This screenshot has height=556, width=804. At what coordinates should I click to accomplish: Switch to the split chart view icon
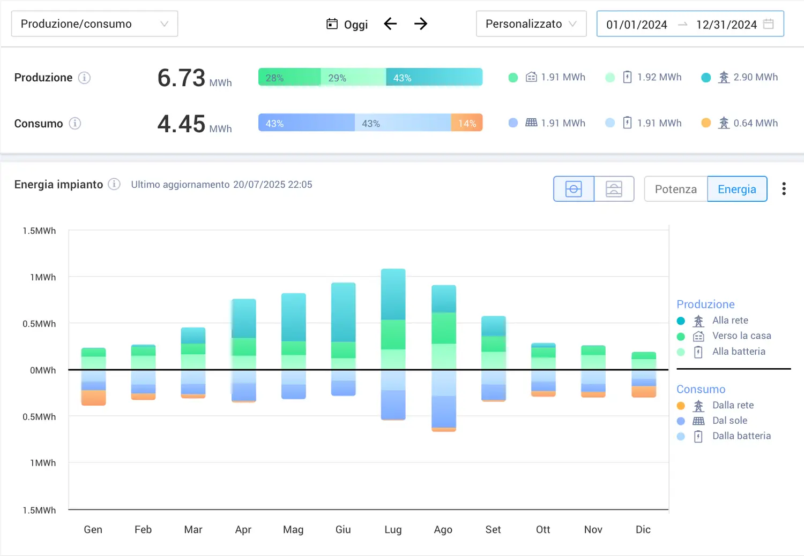tap(614, 189)
